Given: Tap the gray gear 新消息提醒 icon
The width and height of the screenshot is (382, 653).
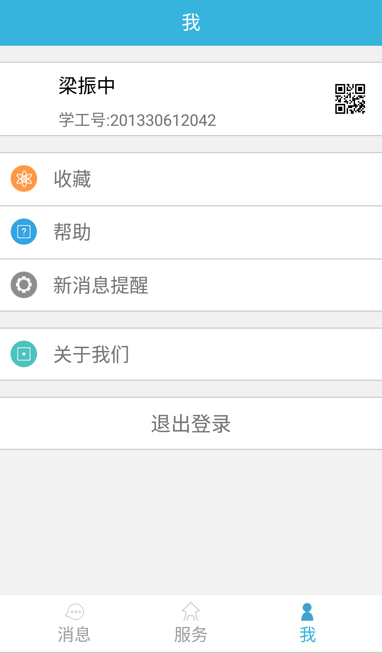Looking at the screenshot, I should click(x=24, y=285).
